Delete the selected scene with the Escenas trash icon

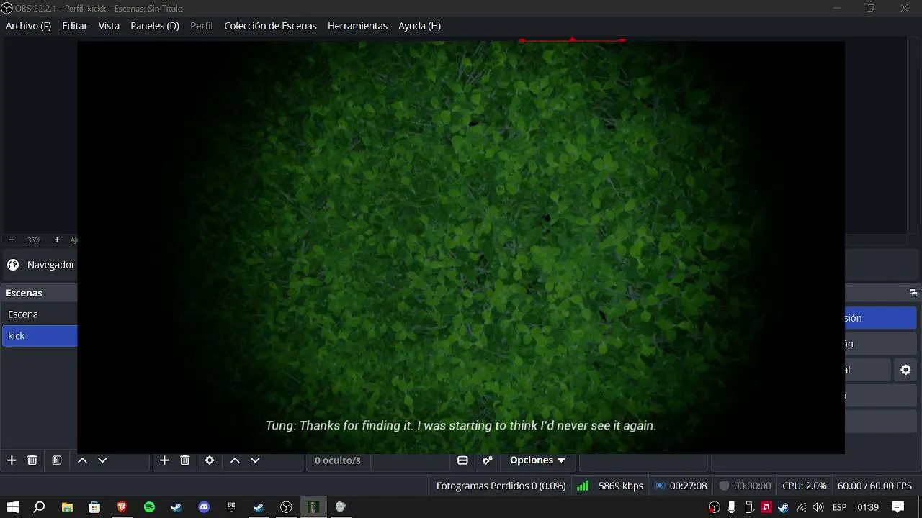coord(32,460)
